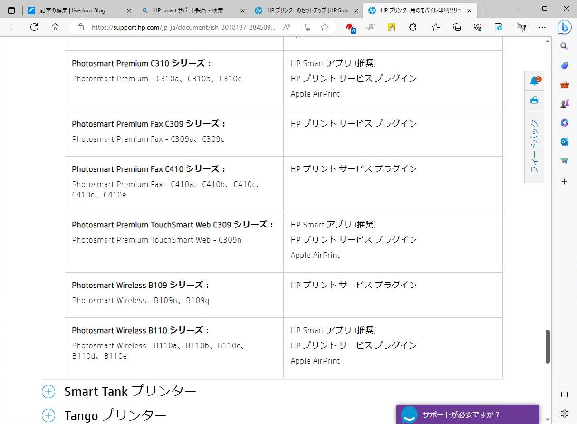Viewport: 577px width, 424px height.
Task: Select Photosmart Premium Fax C309 シリーズ heading
Action: coord(149,124)
